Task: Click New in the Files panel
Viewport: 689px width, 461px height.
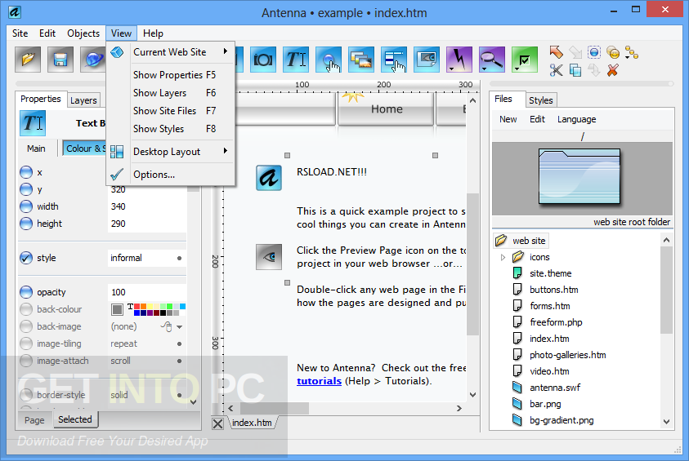Action: click(508, 119)
